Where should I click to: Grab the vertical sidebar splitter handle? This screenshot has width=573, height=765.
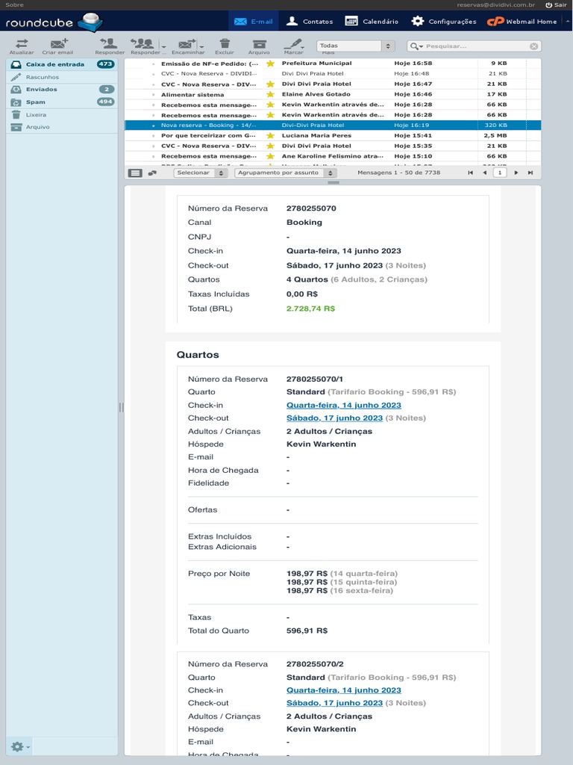122,407
